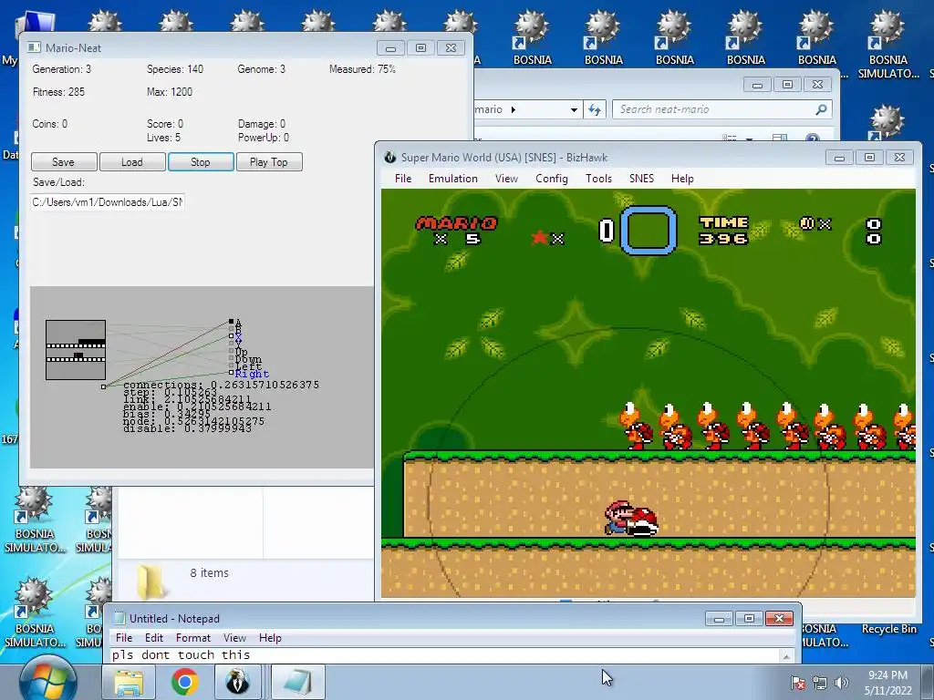Open the Tools menu in BizHawk
This screenshot has width=934, height=700.
coord(598,179)
